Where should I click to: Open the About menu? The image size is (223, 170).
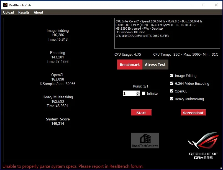[39, 12]
